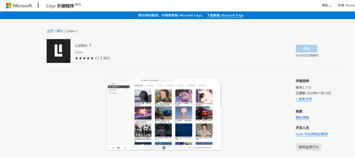Expand the 所有 Microsoft menu
The height and width of the screenshot is (158, 355).
click(346, 5)
